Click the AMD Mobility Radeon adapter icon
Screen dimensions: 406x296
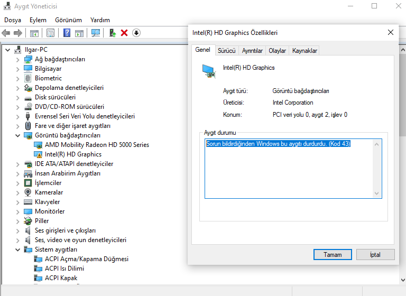click(38, 145)
